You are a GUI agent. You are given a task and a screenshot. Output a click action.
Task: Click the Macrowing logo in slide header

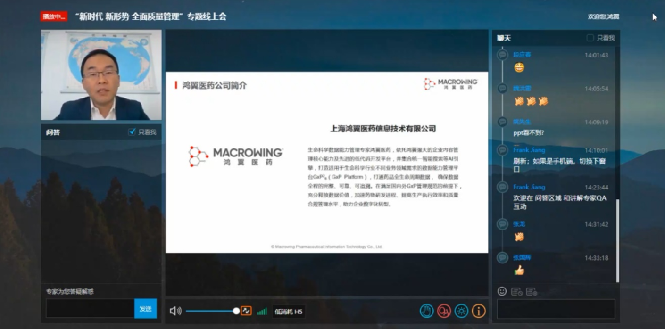[450, 84]
